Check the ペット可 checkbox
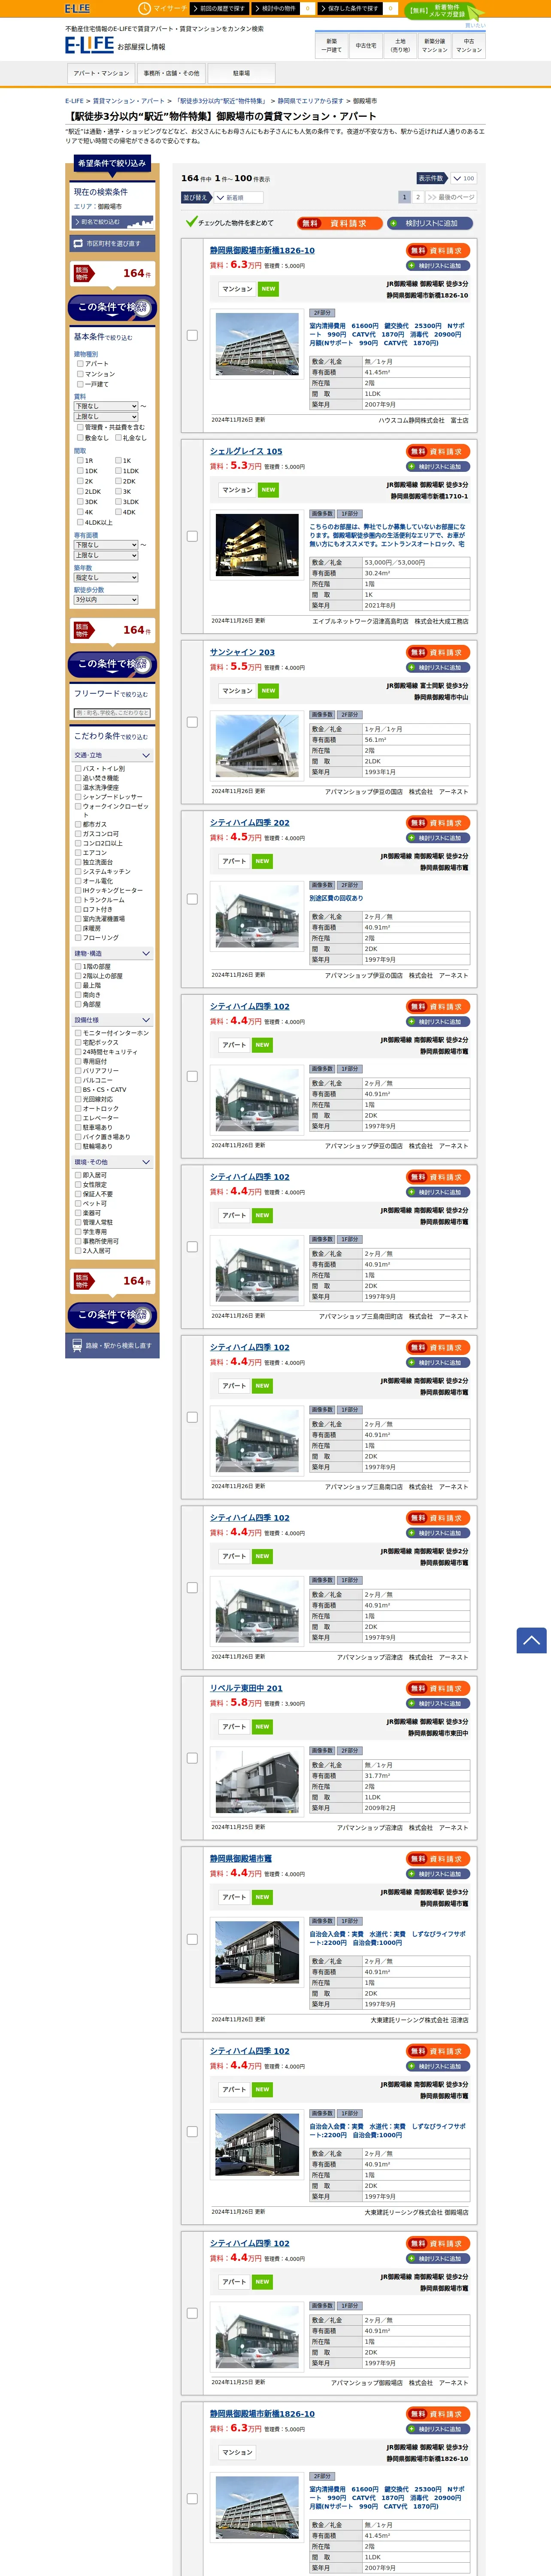Screen dimensions: 551x2576 78,1203
